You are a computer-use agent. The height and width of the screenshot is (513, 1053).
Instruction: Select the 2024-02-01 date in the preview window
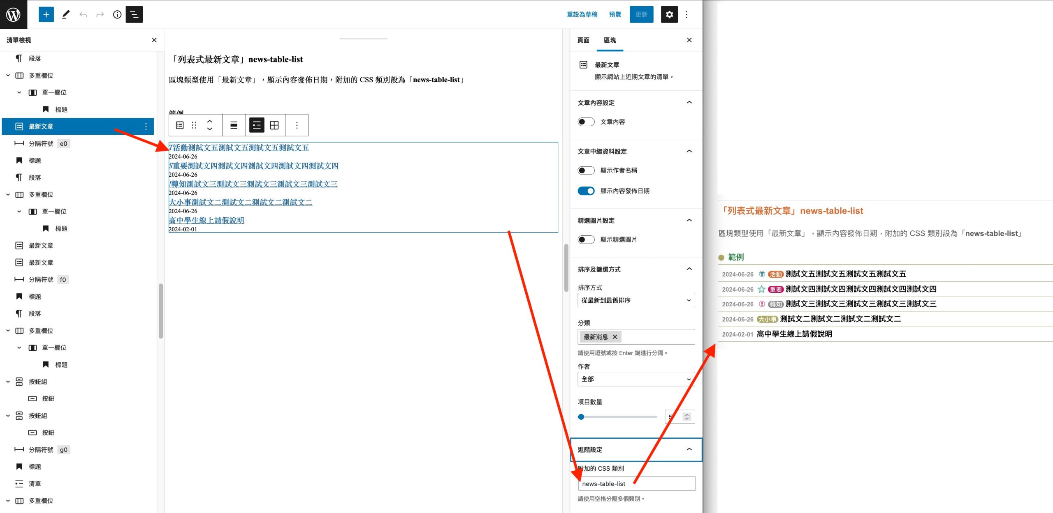[x=738, y=334]
